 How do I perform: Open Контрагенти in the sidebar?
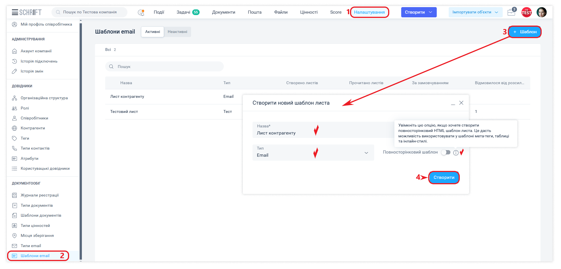pos(33,128)
